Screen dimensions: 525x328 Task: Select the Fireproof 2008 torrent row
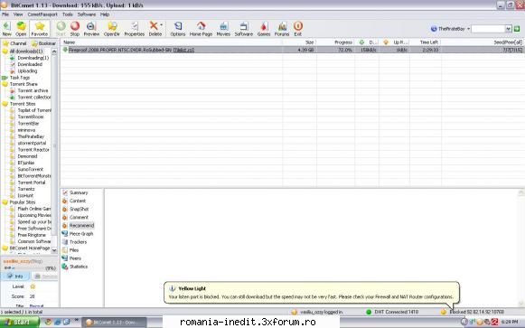[293, 50]
